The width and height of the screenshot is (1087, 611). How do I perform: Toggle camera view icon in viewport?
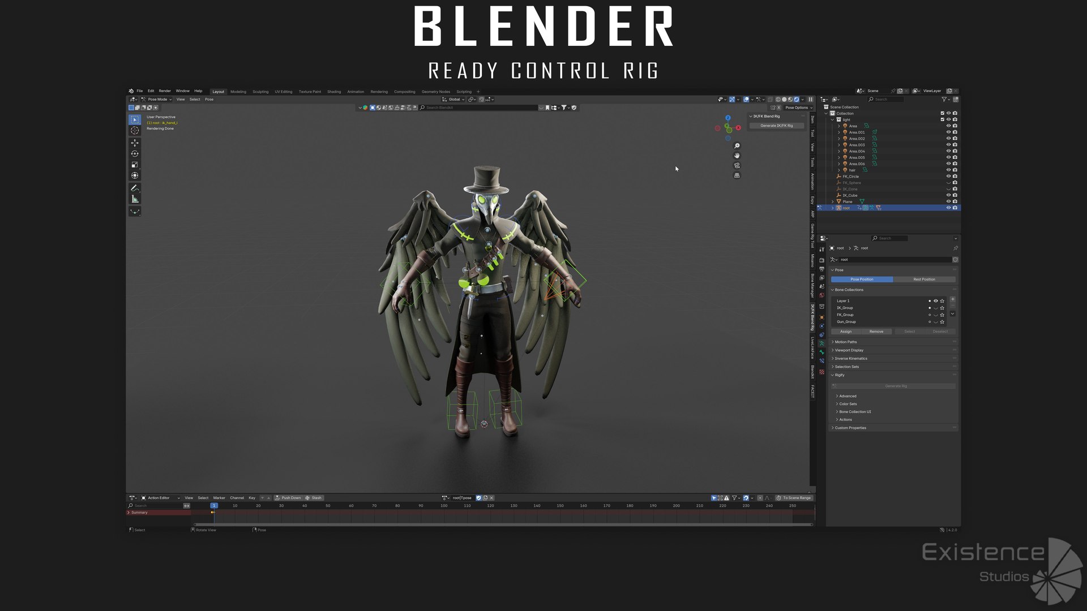pyautogui.click(x=737, y=166)
